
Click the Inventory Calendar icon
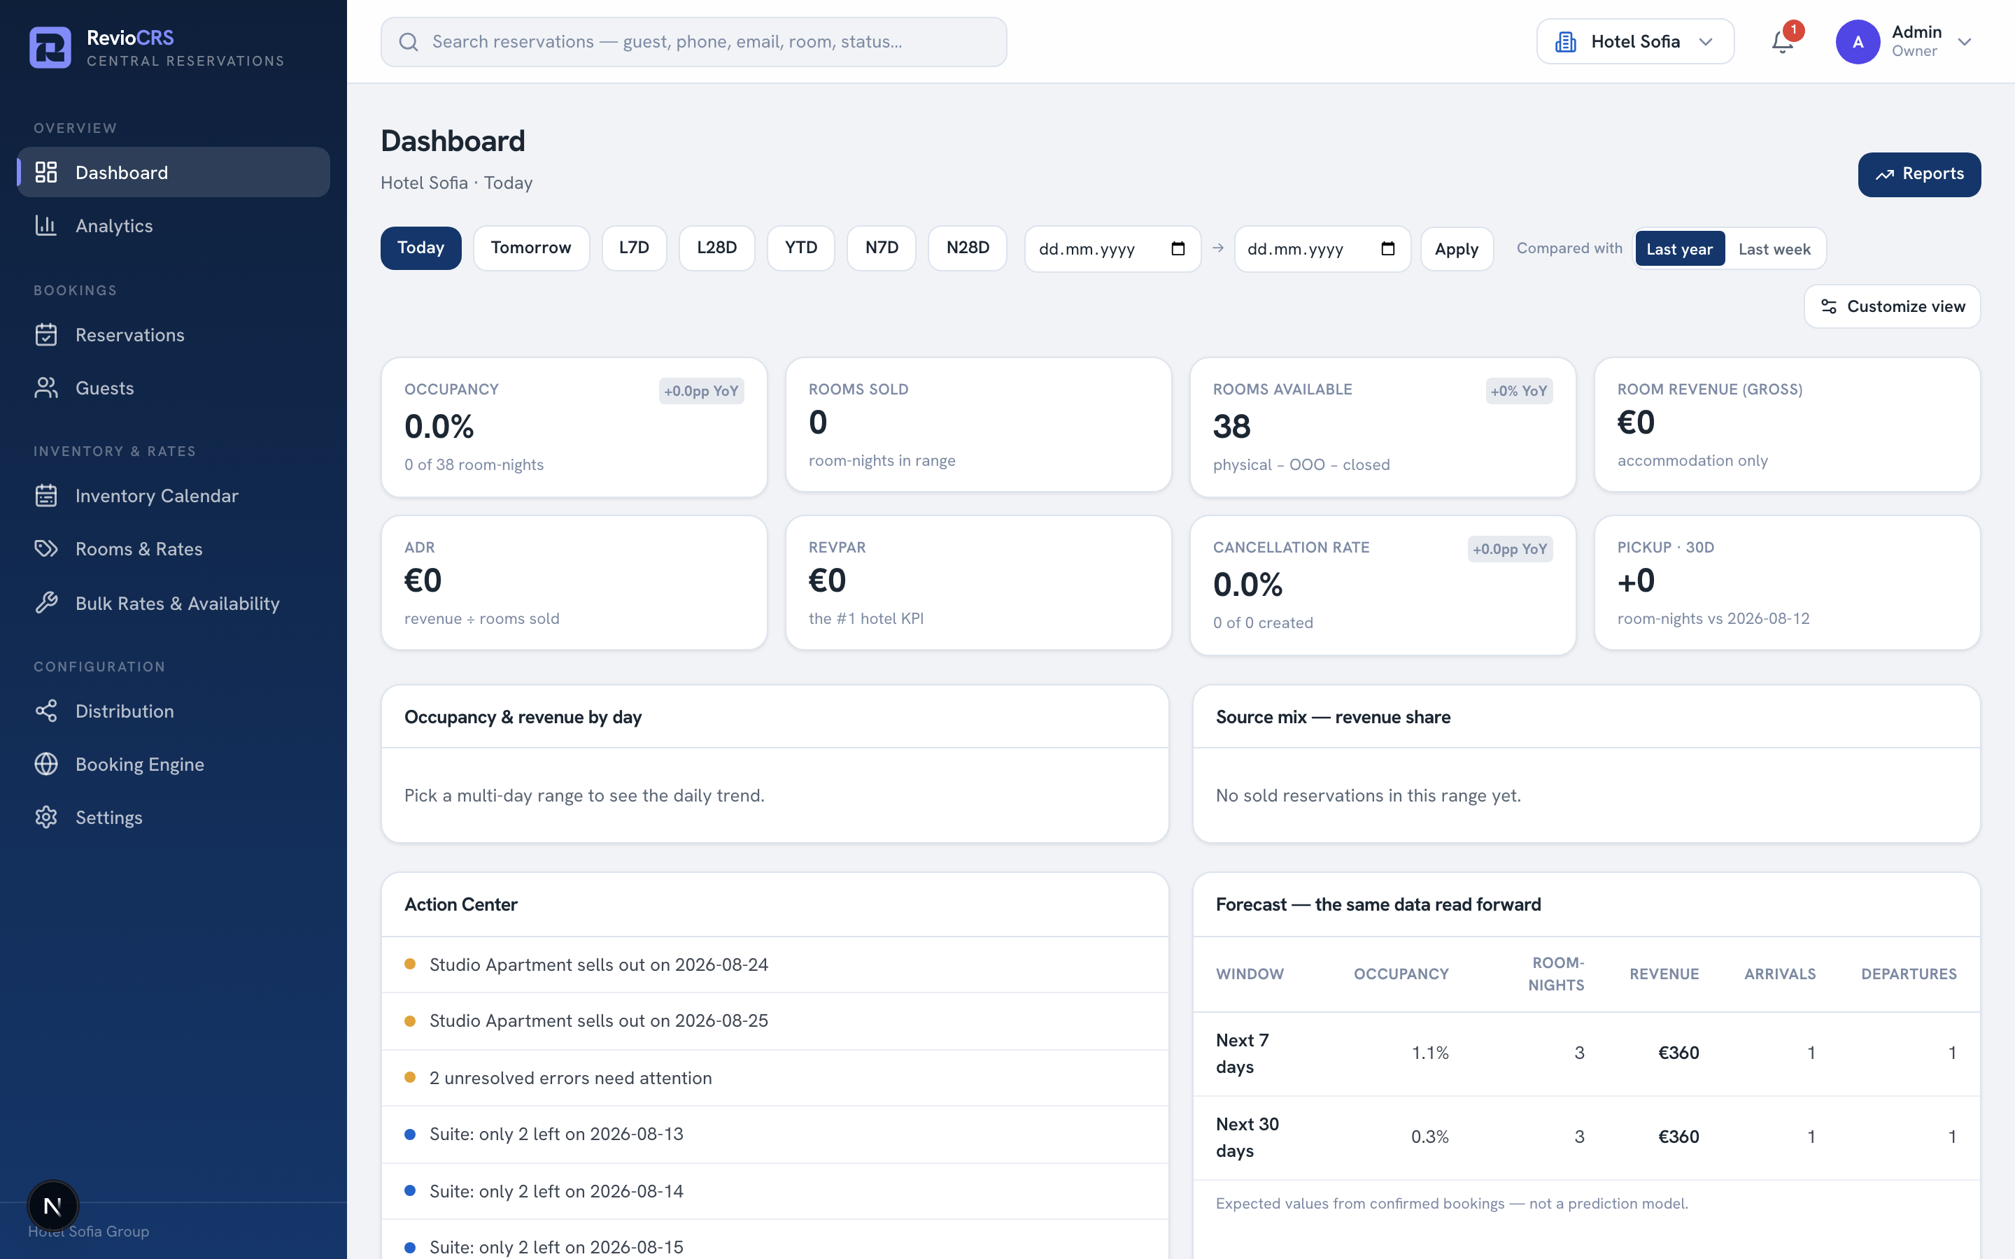pos(45,495)
